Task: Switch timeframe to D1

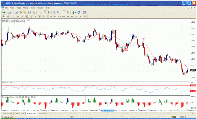Action: coord(76,16)
